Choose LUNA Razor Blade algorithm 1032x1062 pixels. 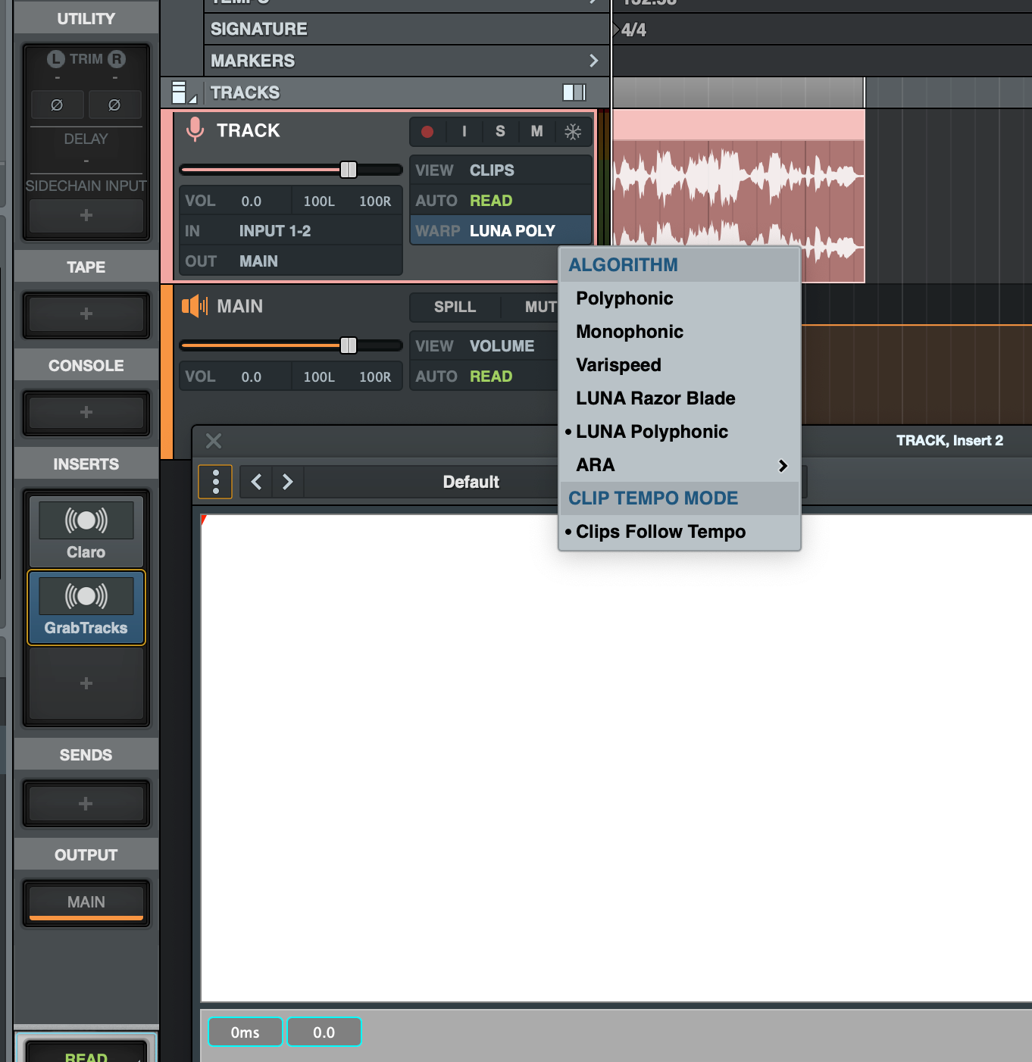[x=655, y=398]
